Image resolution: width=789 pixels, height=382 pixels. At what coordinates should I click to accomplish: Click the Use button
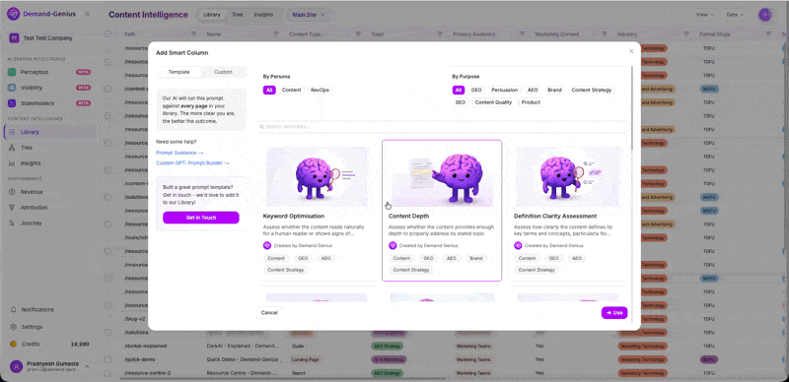click(614, 313)
